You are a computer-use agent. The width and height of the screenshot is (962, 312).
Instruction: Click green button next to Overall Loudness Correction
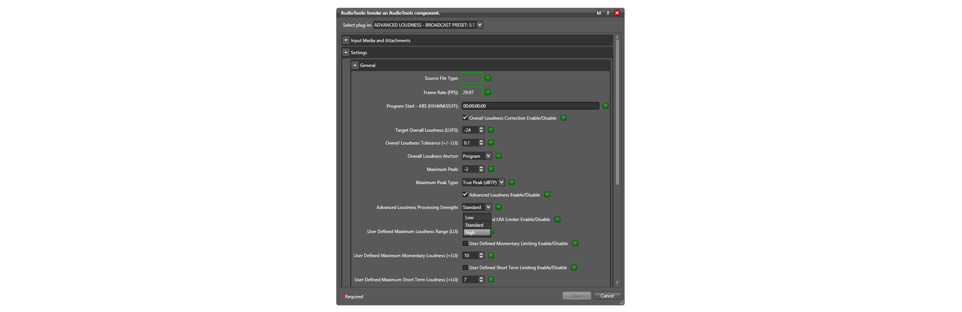563,118
